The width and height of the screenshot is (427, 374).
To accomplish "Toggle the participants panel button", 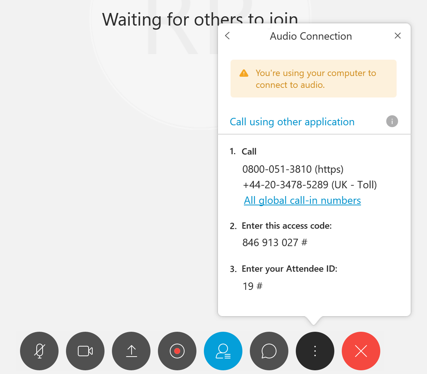I will point(223,351).
